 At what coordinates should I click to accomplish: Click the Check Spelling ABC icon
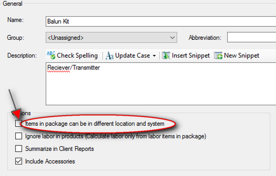coord(51,55)
